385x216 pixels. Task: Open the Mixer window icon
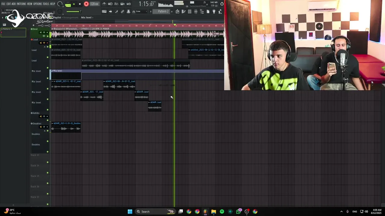[196, 11]
